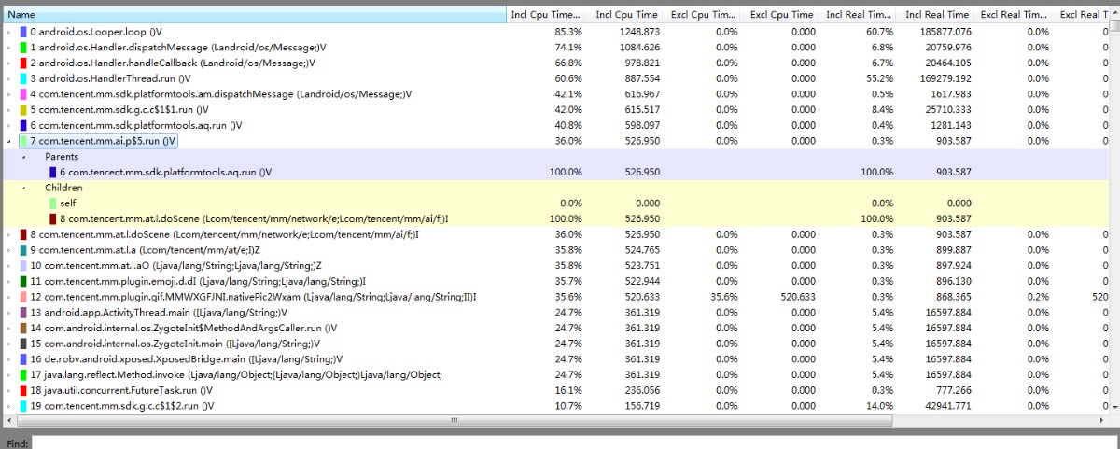This screenshot has height=449, width=1120.
Task: Collapse the Children section
Action: tap(24, 188)
